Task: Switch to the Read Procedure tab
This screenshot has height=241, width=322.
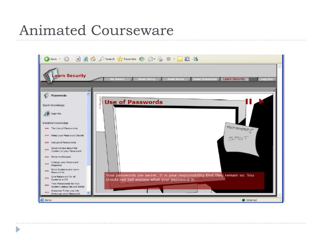Action: click(x=206, y=79)
